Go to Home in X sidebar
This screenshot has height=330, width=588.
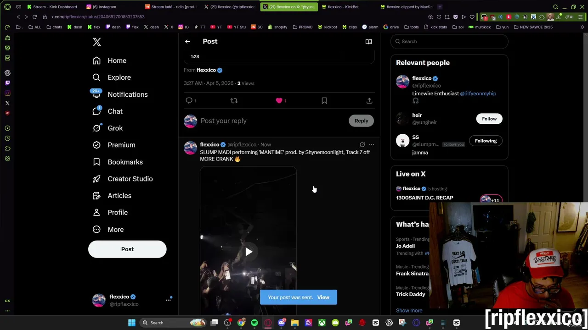[x=109, y=60]
